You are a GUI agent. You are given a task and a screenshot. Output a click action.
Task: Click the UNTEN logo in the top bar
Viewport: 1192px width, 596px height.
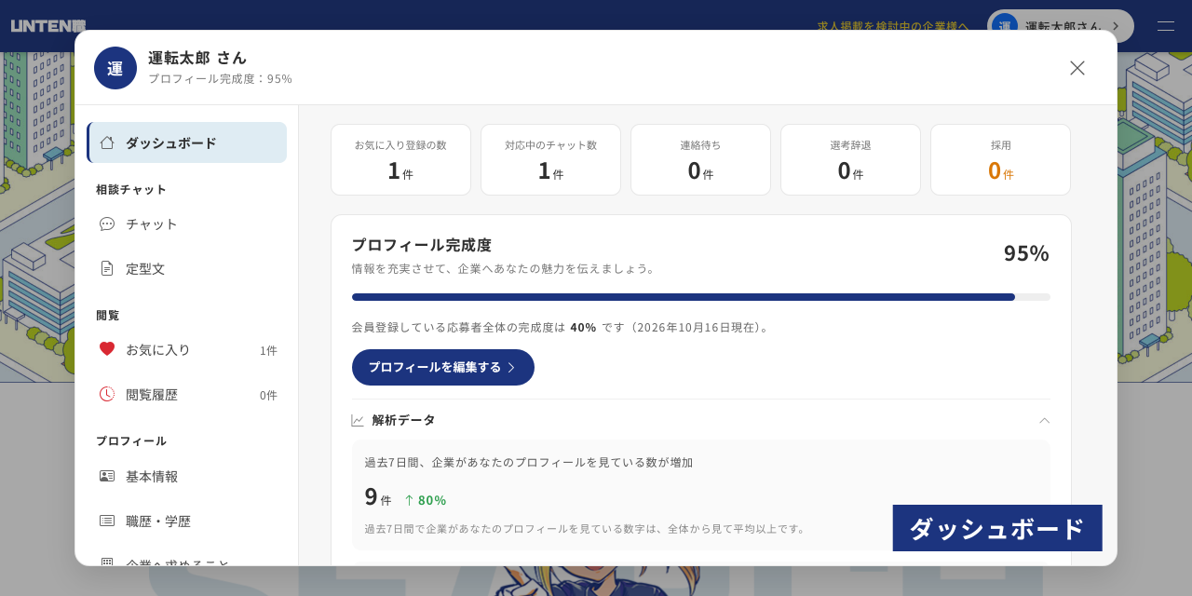coord(48,26)
